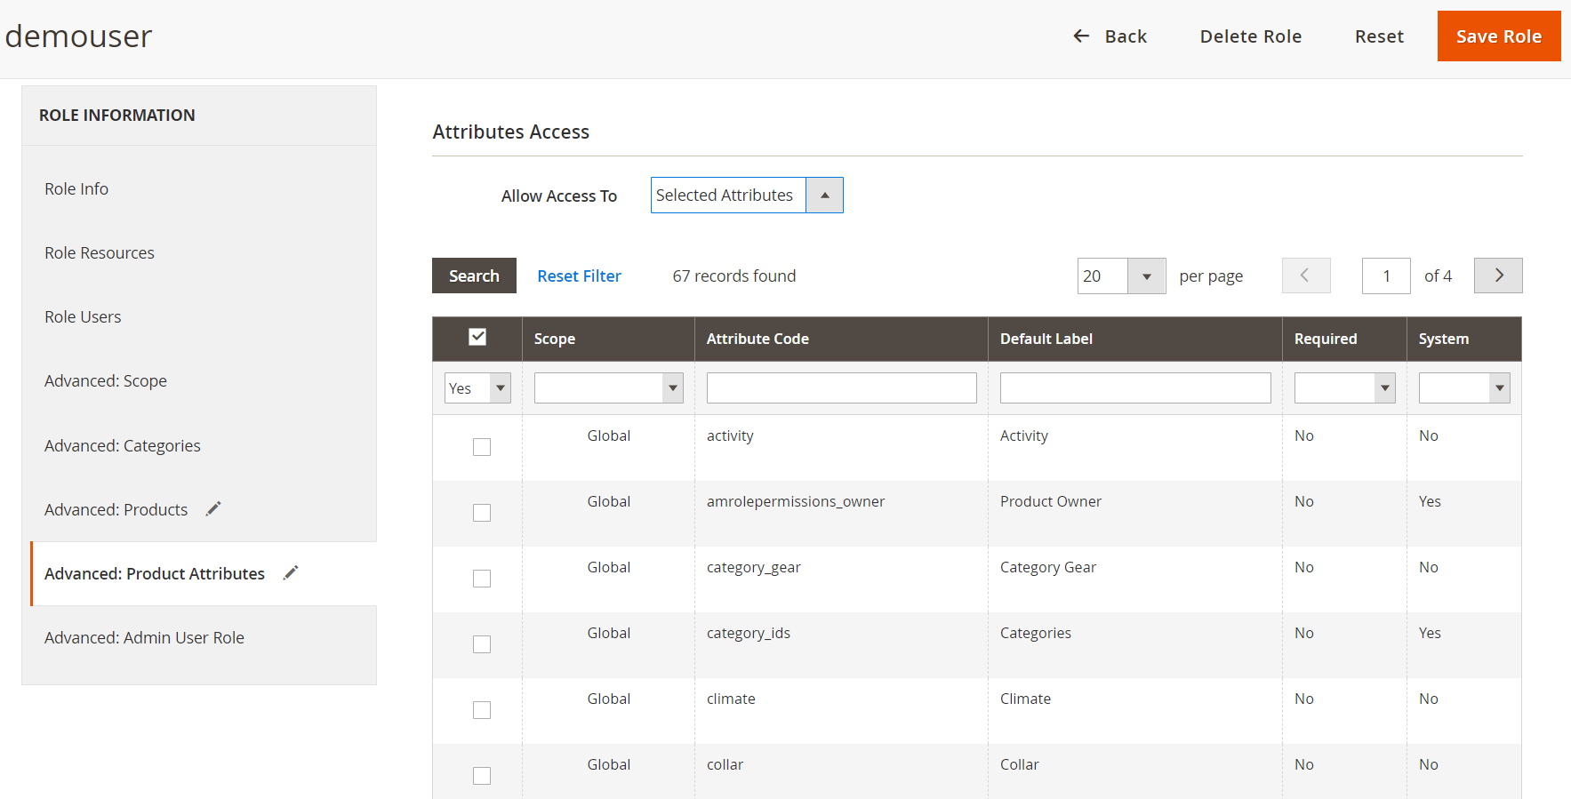Open the Role Info tab
This screenshot has height=799, width=1571.
click(76, 188)
